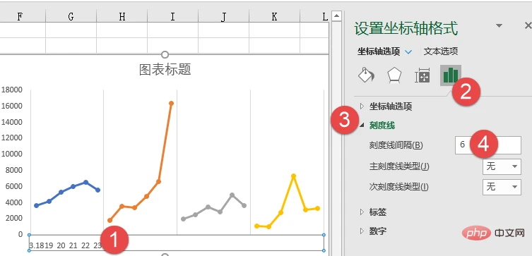
Task: Select column header I
Action: point(172,16)
